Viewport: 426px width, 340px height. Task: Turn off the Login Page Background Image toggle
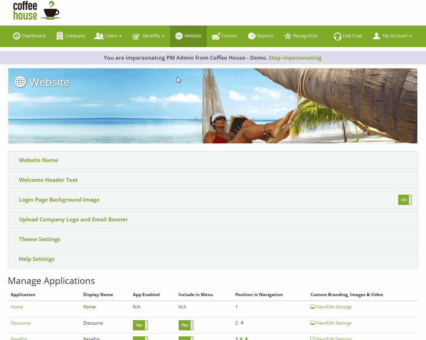pos(404,199)
